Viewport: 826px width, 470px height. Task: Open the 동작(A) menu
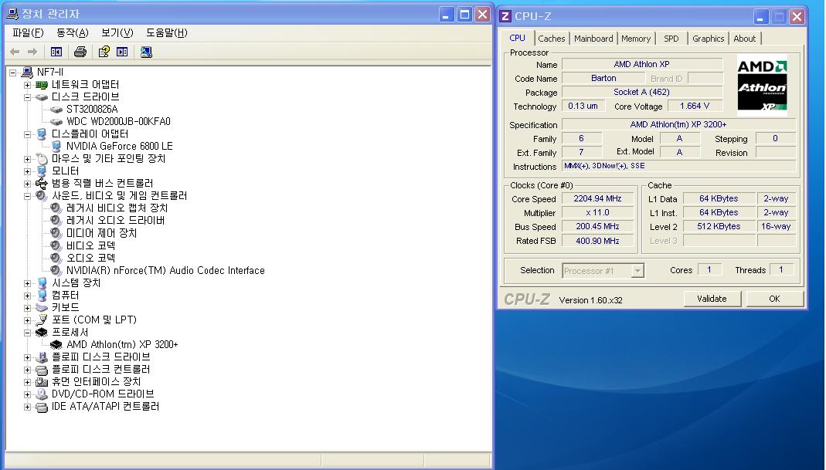click(72, 32)
